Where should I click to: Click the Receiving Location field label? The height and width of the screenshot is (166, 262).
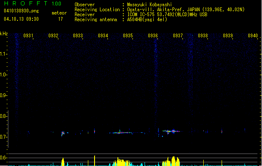point(97,10)
